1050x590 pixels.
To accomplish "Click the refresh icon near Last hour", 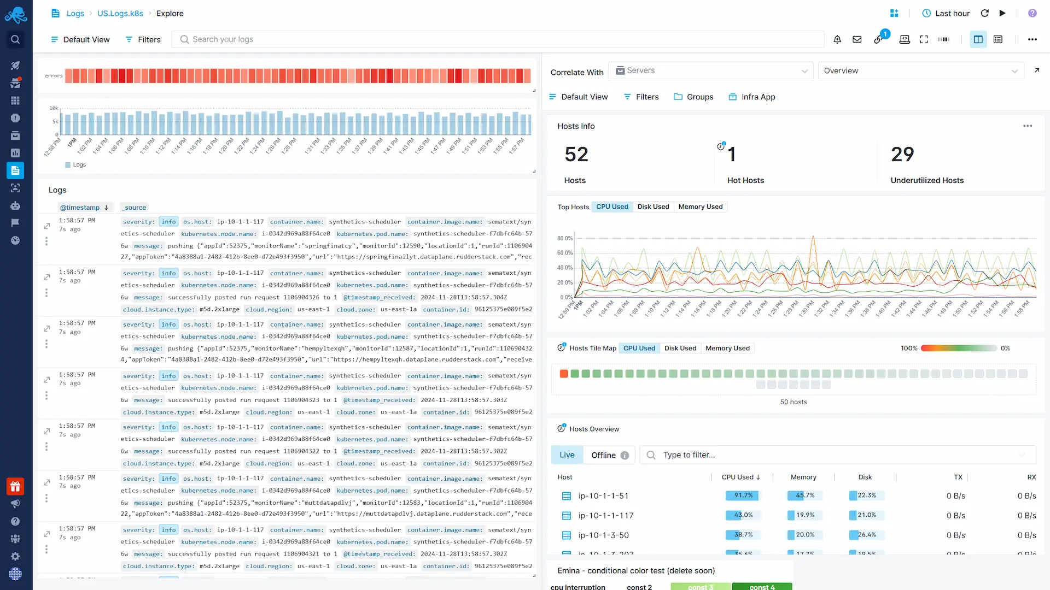I will (985, 13).
